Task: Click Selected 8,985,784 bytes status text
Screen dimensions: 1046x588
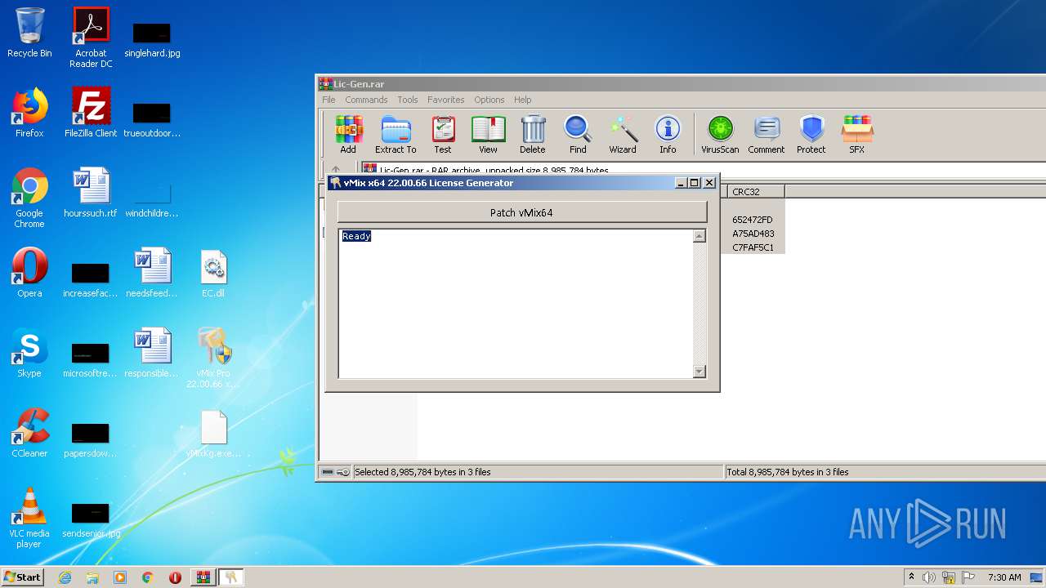Action: click(422, 472)
